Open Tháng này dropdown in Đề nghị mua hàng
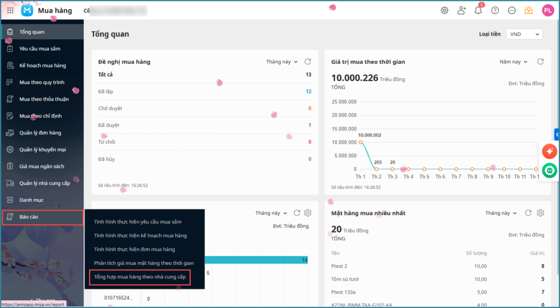Screen dimensions: 560x308 tap(282, 62)
